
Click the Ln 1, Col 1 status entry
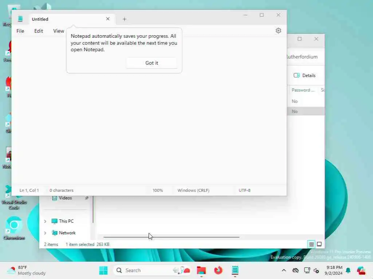(29, 190)
